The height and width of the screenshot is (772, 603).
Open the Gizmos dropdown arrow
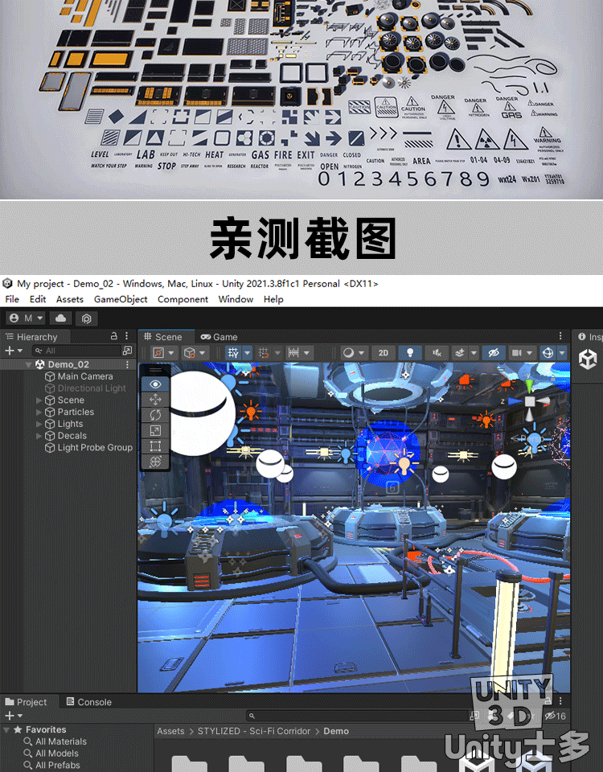562,352
